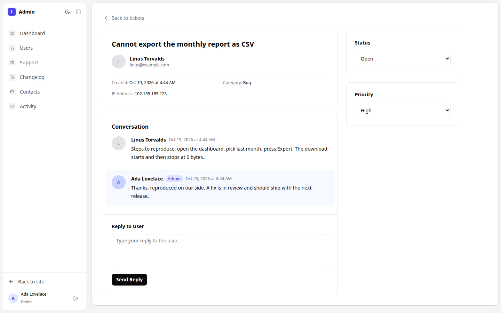Click the purple Admin logo badge
Image resolution: width=501 pixels, height=313 pixels.
coord(12,12)
